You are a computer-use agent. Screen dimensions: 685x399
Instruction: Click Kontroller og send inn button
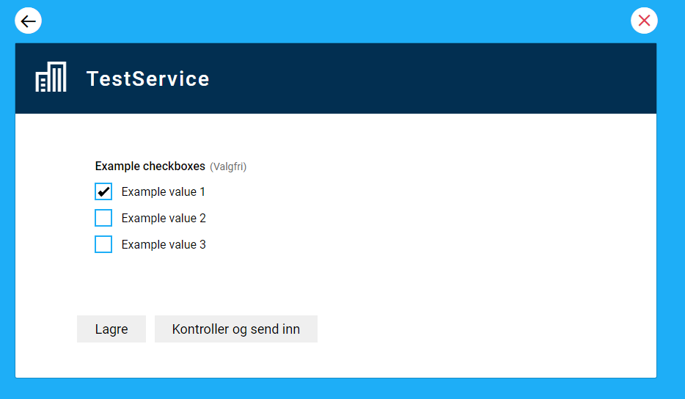(236, 329)
